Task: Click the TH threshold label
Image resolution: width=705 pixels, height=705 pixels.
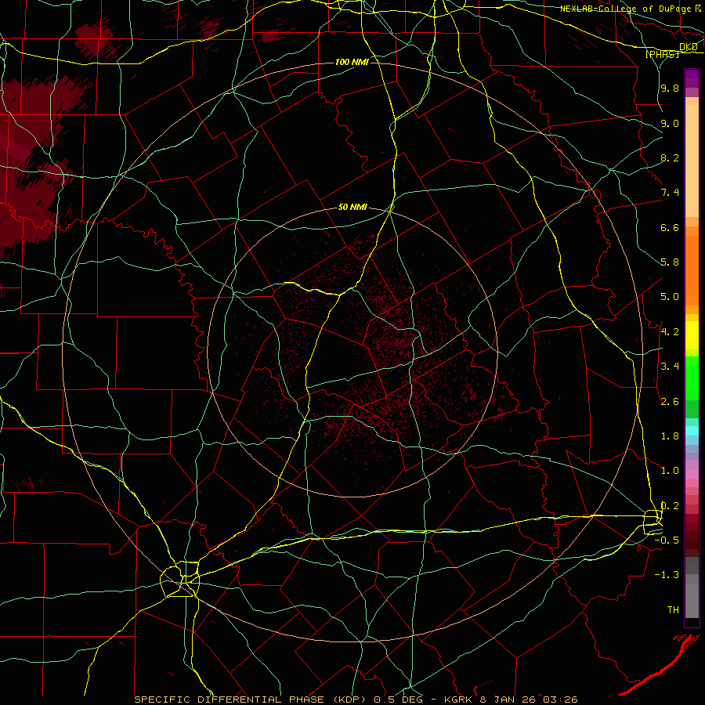Action: pyautogui.click(x=673, y=610)
